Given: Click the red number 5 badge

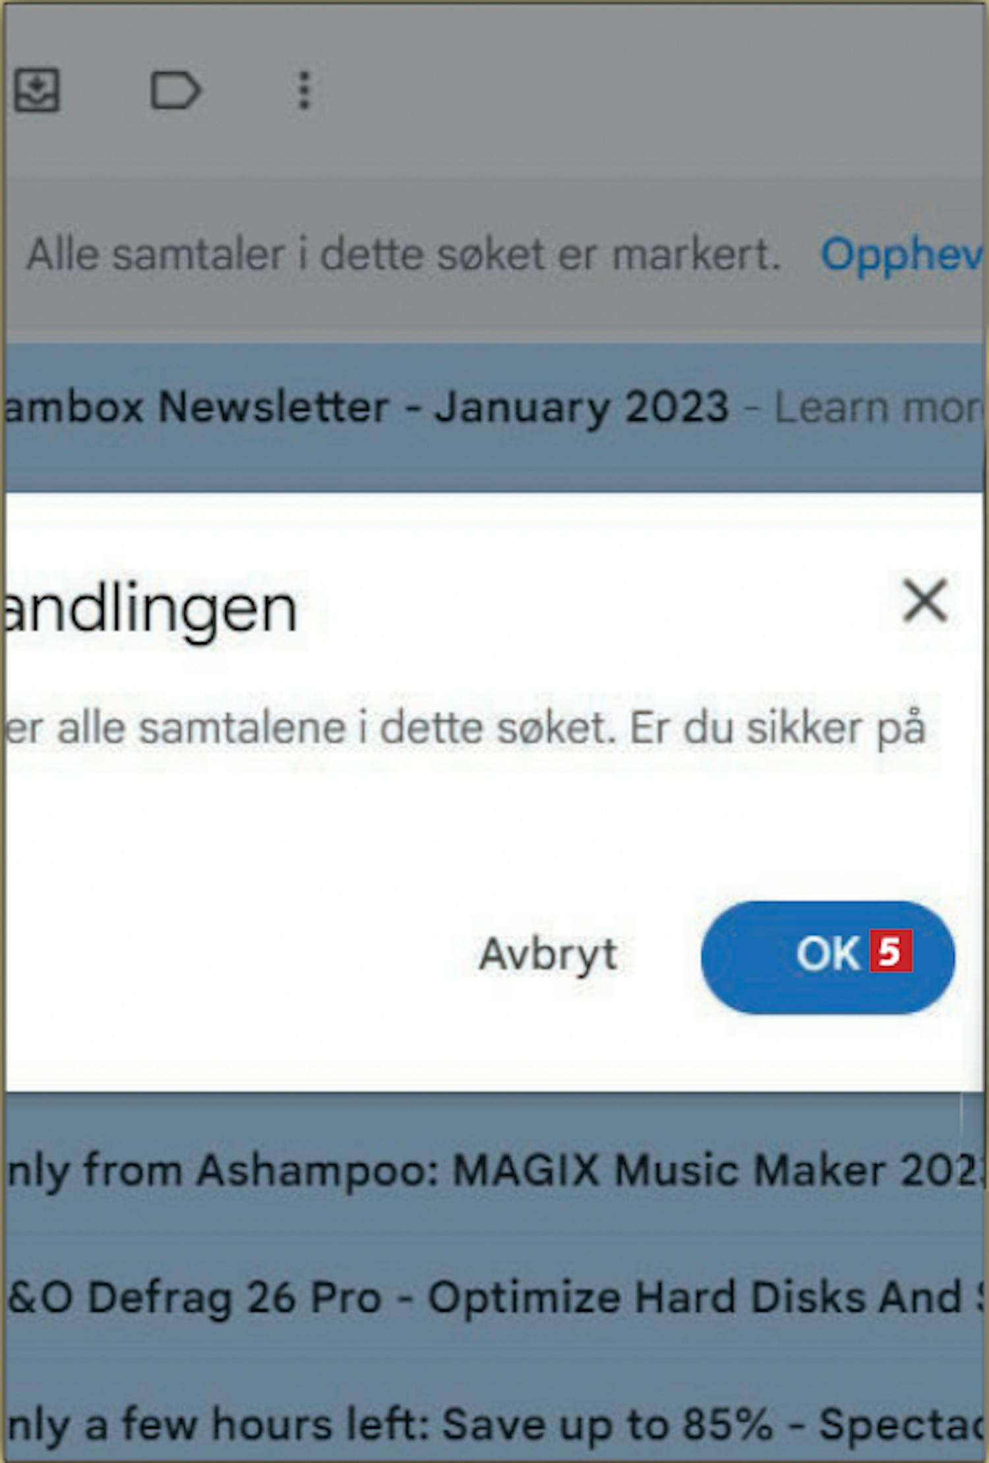Looking at the screenshot, I should point(891,951).
